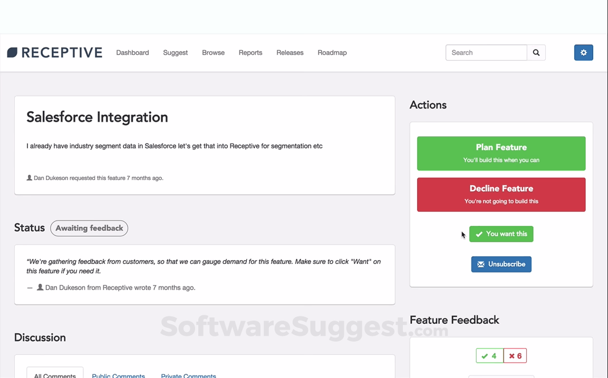Open the Browse page
Image resolution: width=608 pixels, height=378 pixels.
tap(213, 52)
